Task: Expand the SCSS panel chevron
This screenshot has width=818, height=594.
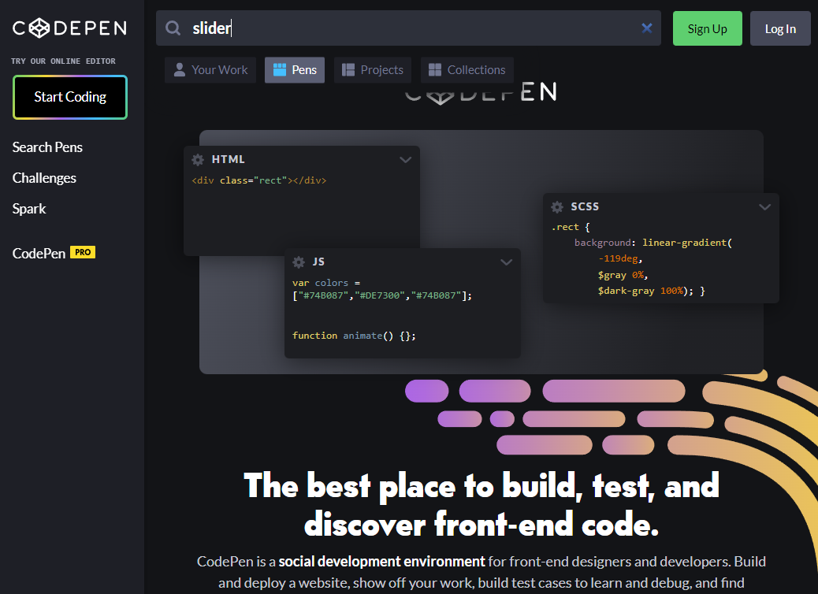Action: click(764, 207)
